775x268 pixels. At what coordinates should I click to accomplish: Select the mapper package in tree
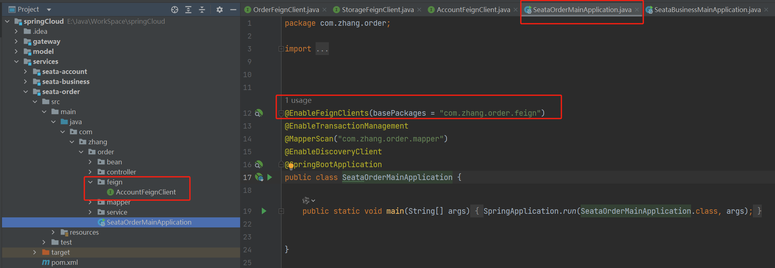click(118, 202)
